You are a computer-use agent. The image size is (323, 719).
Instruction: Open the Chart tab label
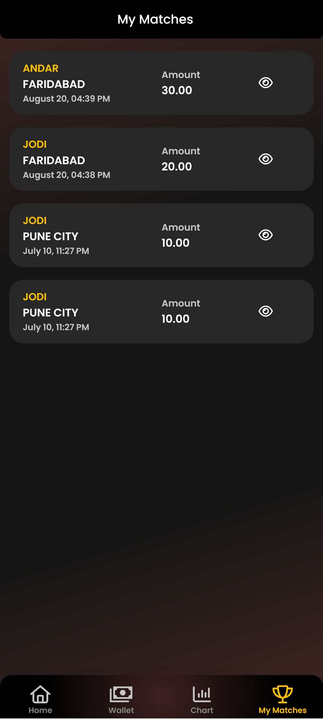pos(202,710)
